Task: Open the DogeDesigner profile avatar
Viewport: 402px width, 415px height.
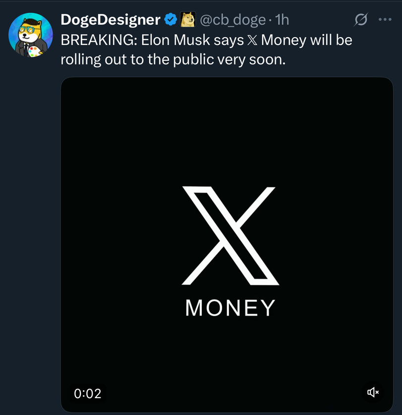Action: (x=31, y=34)
